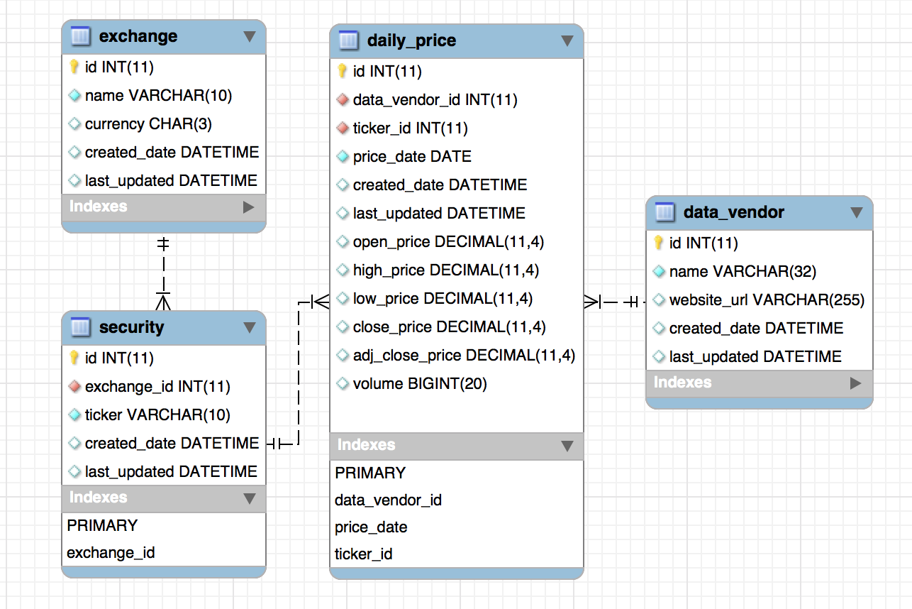Click the exchange_id foreign key diamond icon
Screen dimensions: 912x609
74,387
